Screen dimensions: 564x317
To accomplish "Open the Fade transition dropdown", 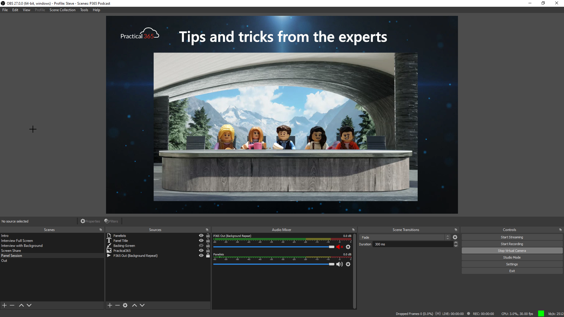I will point(405,237).
